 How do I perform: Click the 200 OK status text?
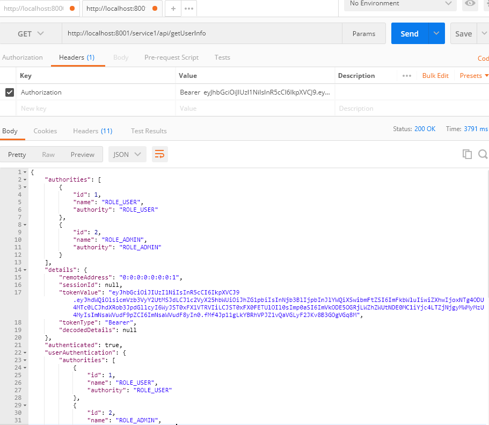click(x=425, y=128)
